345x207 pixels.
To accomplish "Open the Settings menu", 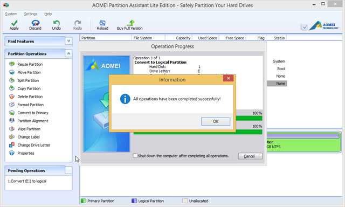I will (x=31, y=14).
